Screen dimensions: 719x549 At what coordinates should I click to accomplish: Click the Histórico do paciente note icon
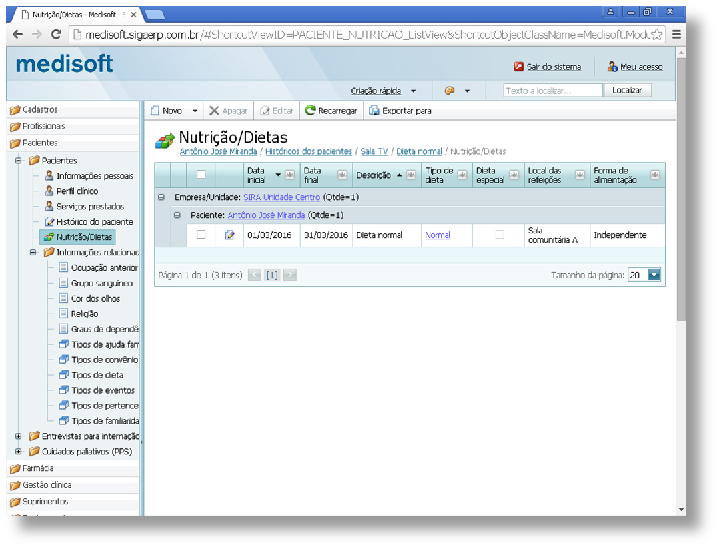pyautogui.click(x=49, y=222)
